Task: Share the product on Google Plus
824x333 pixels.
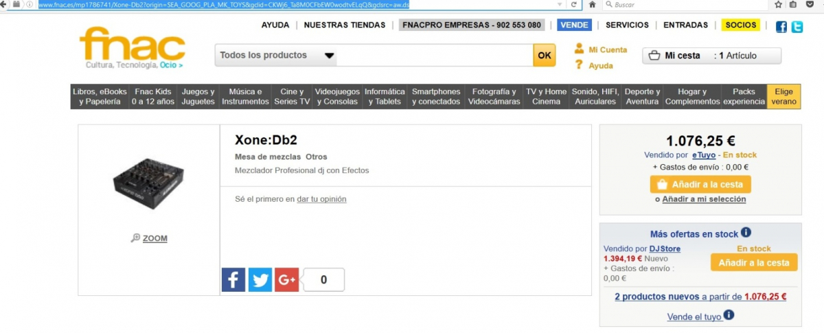Action: 287,279
